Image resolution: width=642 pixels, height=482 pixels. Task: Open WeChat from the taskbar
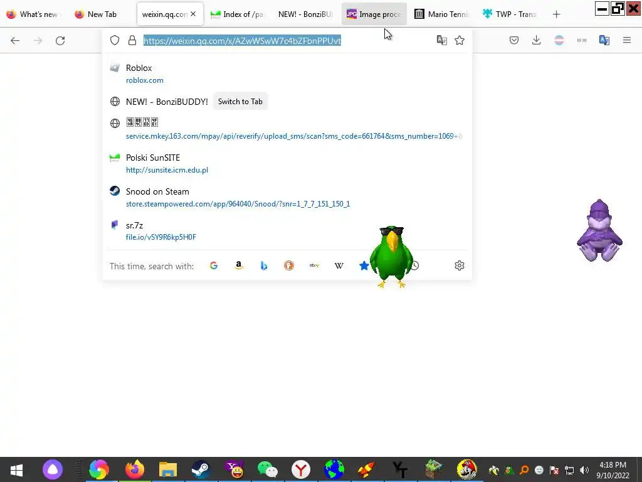[268, 469]
